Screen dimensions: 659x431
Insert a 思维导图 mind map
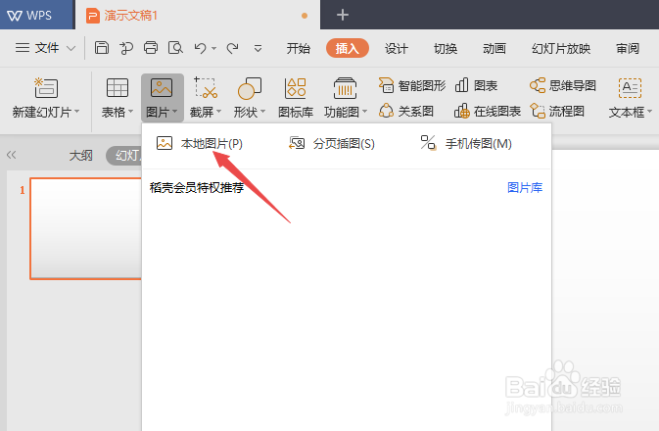[563, 85]
